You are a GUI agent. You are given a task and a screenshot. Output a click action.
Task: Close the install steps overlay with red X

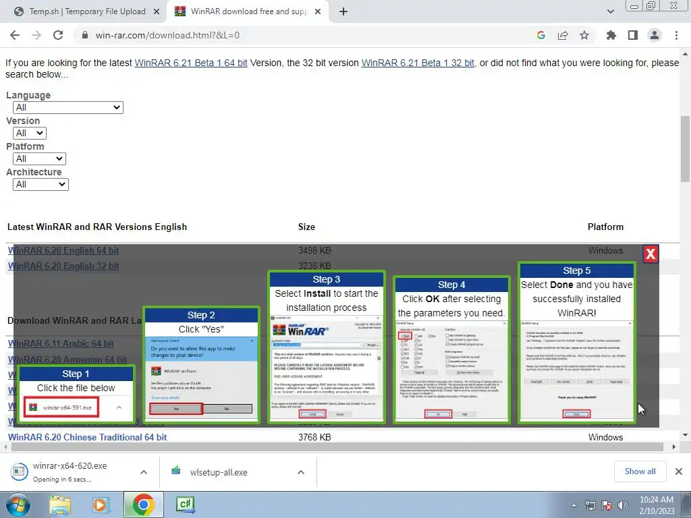651,254
